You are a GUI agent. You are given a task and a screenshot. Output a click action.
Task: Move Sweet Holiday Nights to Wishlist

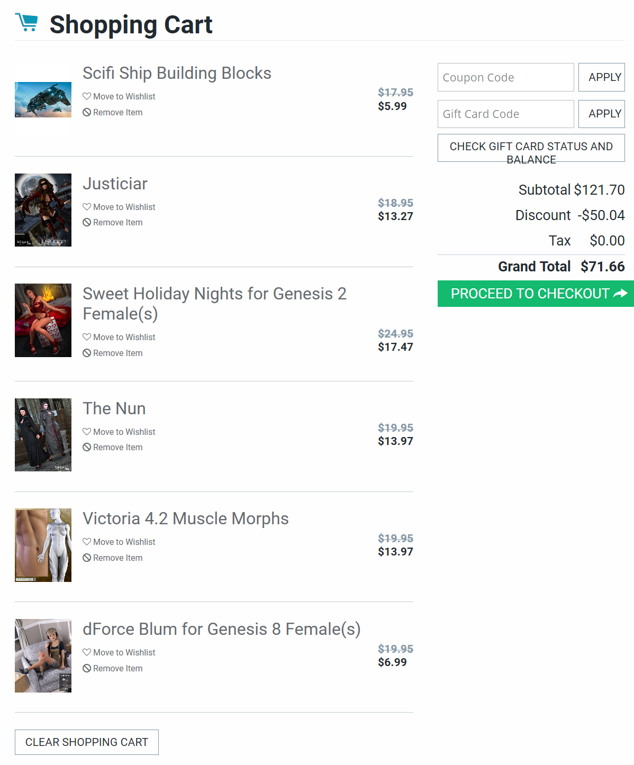point(124,337)
